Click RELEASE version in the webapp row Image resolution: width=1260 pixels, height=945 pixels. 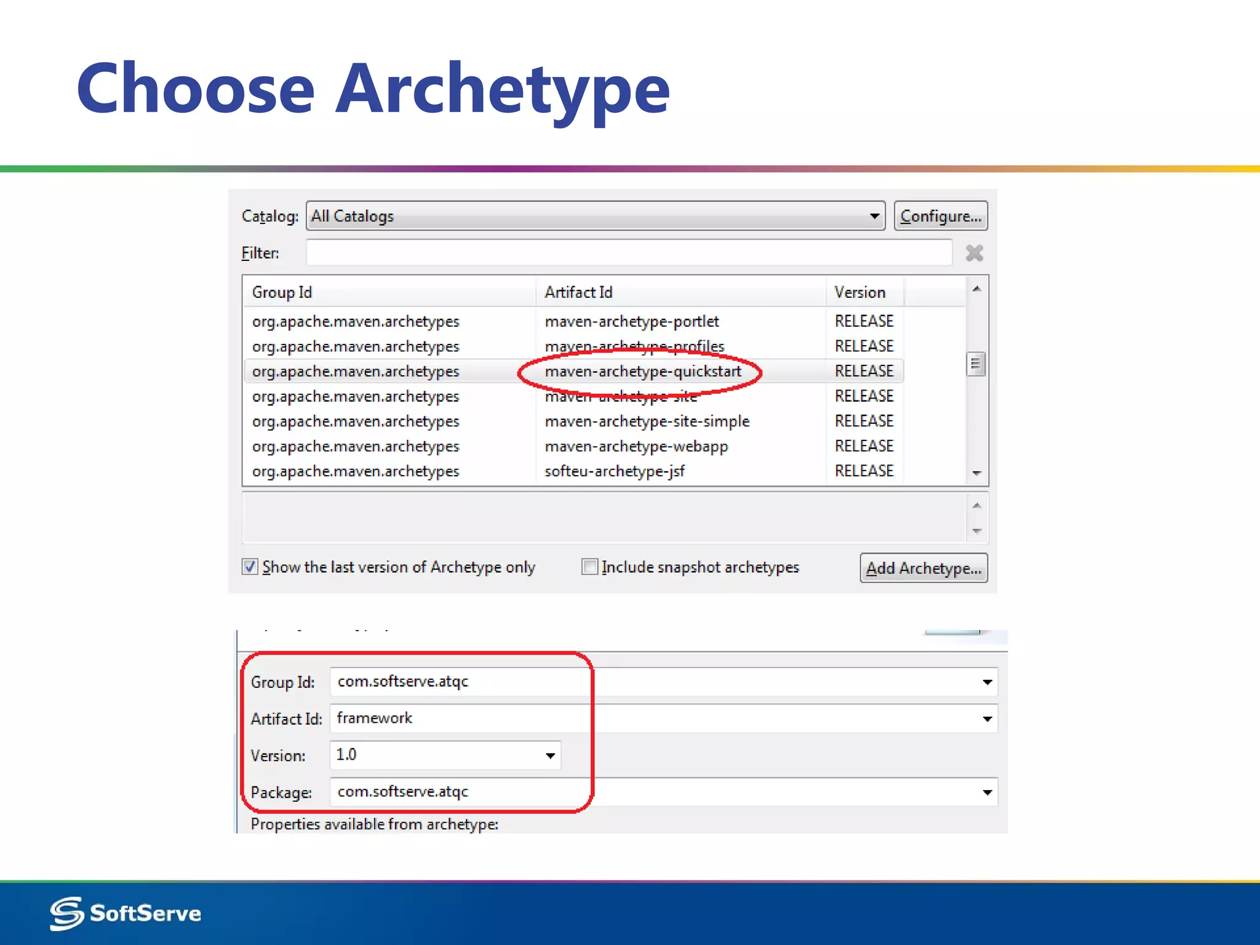(864, 446)
